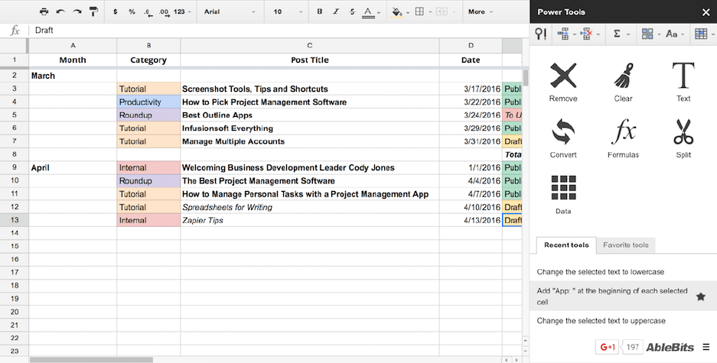Image resolution: width=717 pixels, height=363 pixels.
Task: Select the Zapier Tips cell
Action: 310,220
